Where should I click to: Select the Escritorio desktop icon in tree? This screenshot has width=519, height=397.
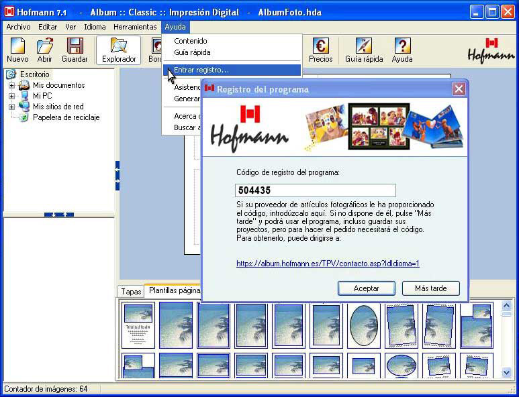(x=11, y=74)
